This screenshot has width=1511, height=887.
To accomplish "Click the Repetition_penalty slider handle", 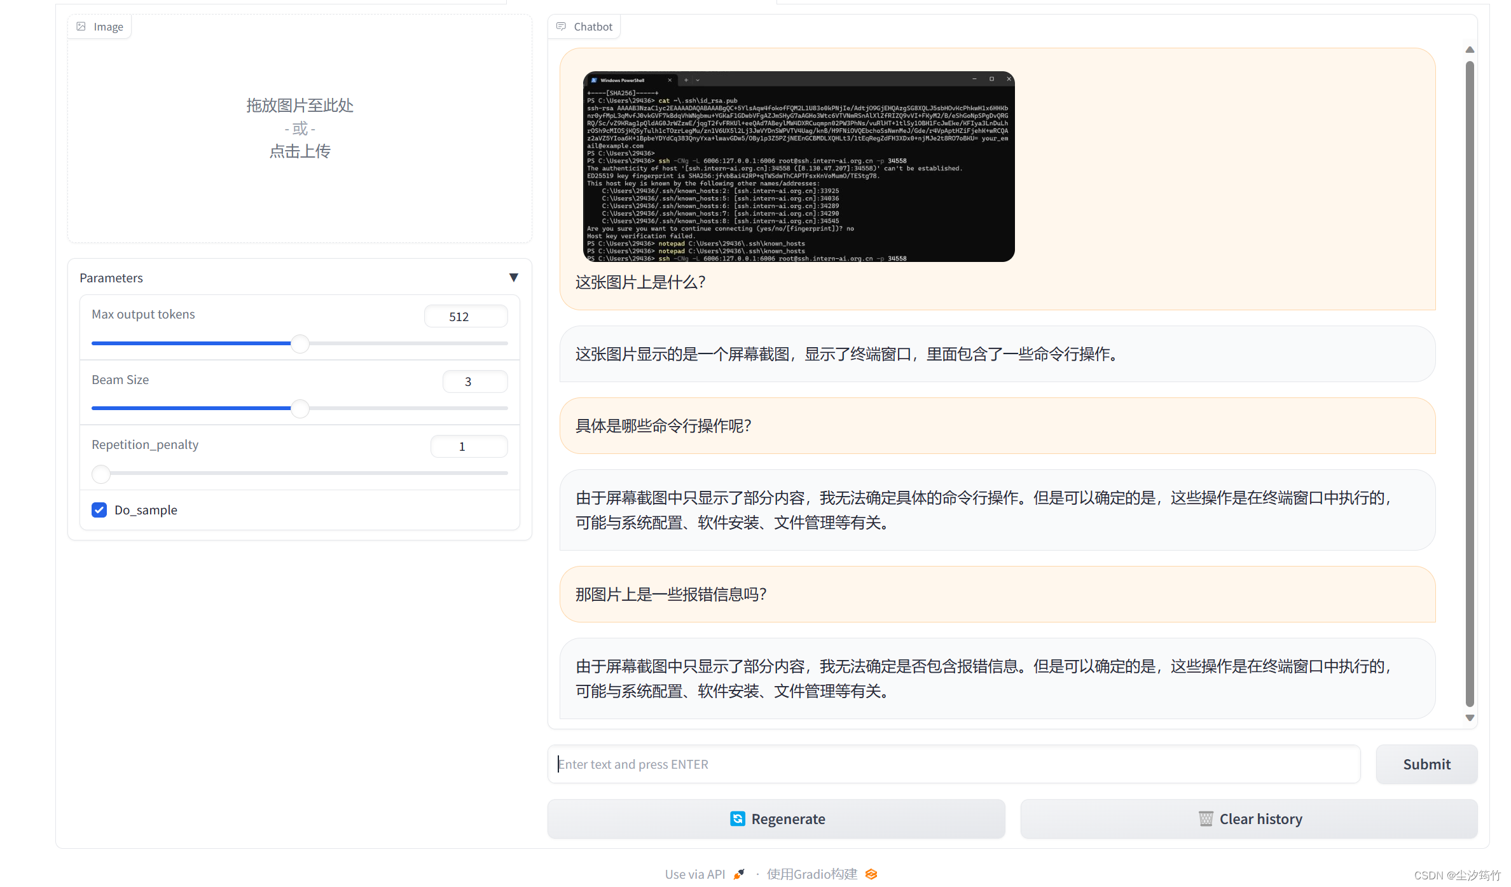I will click(x=100, y=474).
